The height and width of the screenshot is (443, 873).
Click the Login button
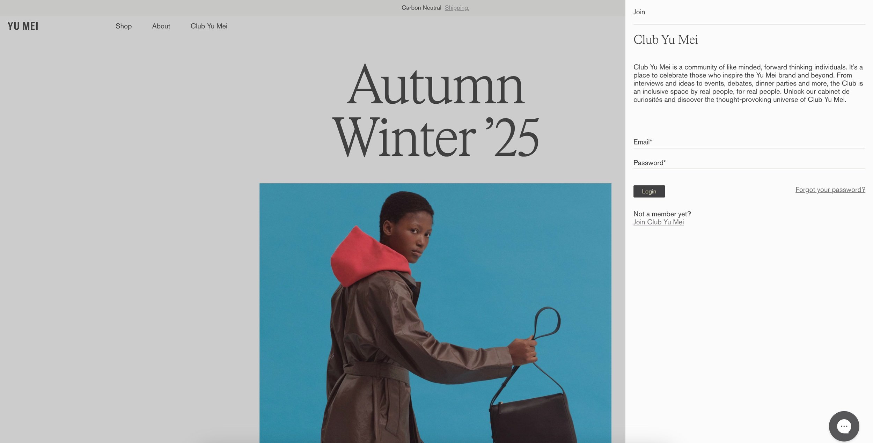(x=649, y=191)
